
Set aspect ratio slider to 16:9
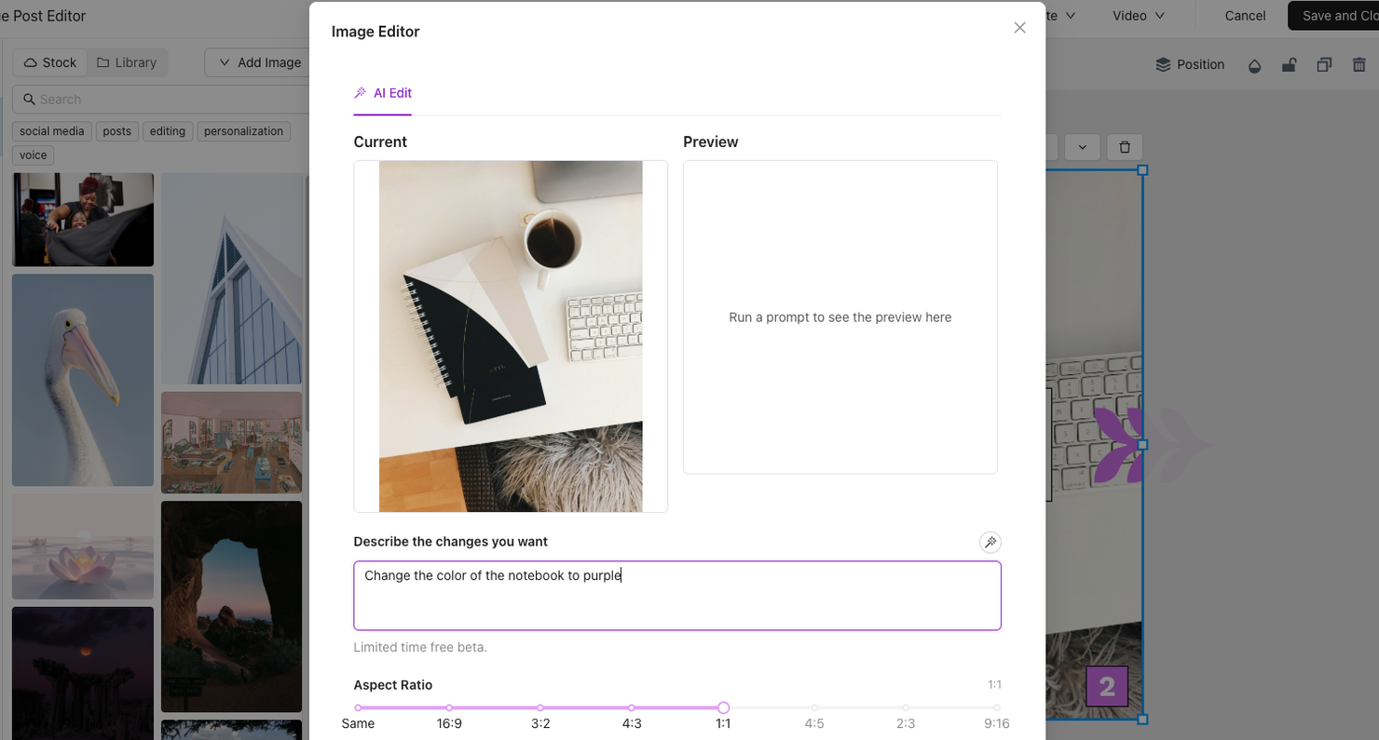click(x=449, y=708)
